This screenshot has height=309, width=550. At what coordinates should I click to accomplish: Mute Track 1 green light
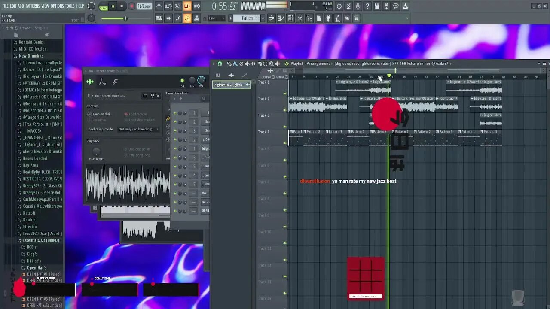click(284, 93)
